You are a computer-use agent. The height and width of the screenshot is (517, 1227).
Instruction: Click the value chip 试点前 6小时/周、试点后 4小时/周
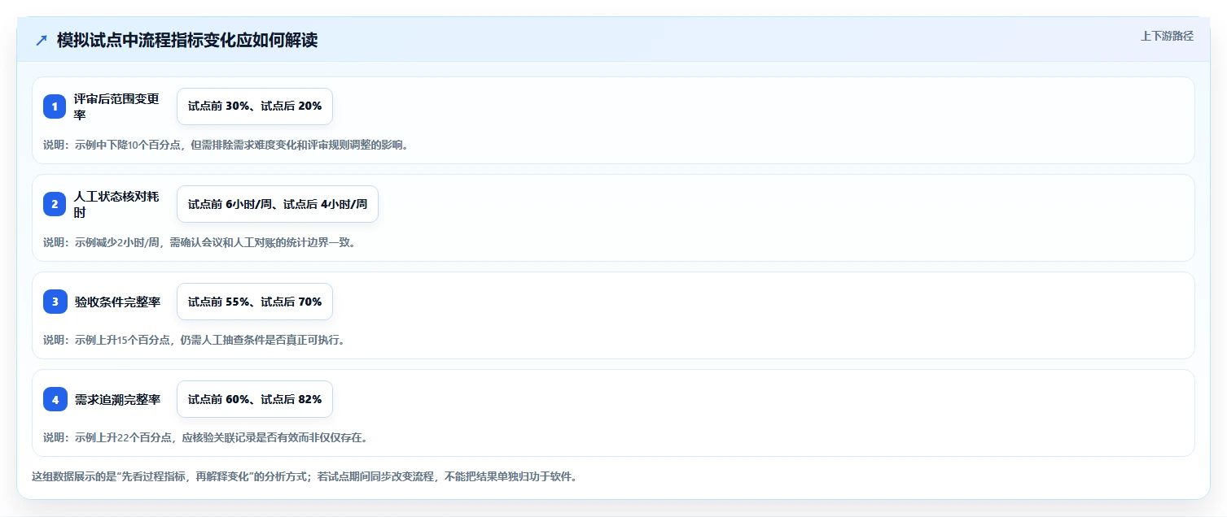278,204
